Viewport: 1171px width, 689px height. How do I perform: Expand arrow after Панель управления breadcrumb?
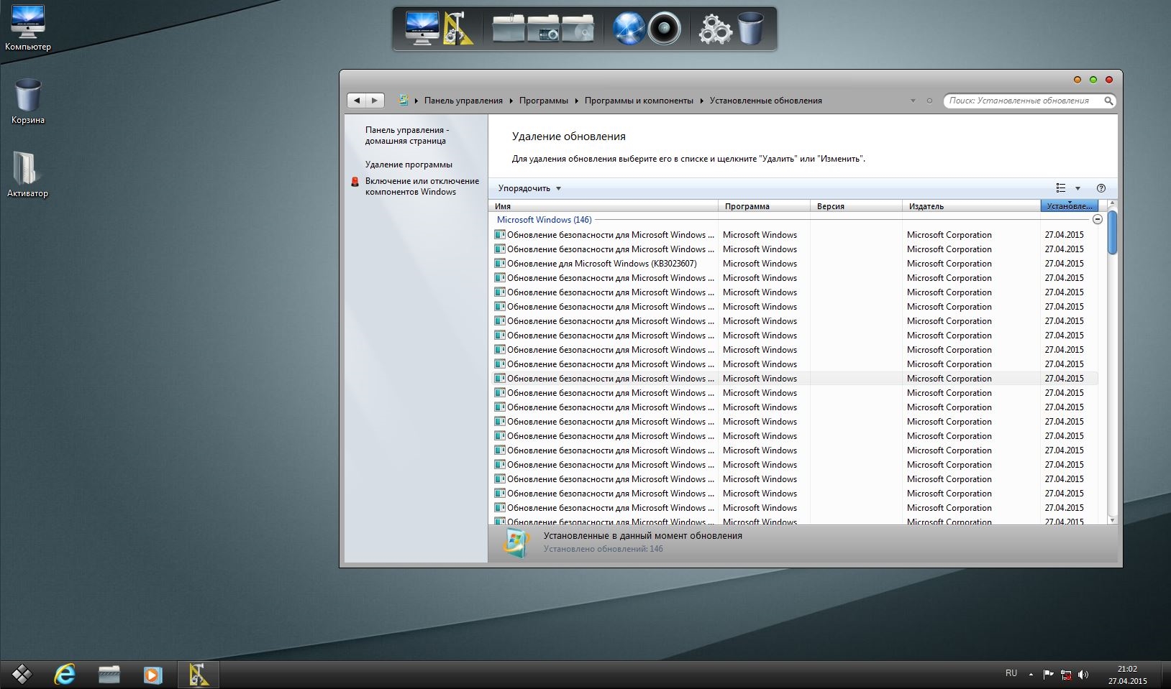tap(511, 101)
